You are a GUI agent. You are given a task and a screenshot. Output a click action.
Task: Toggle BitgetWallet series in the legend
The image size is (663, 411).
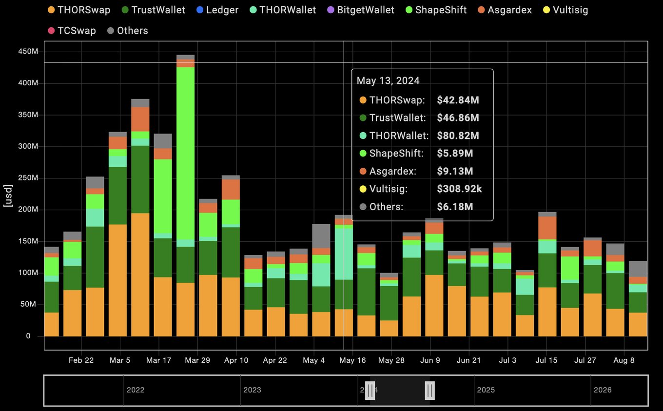[360, 10]
